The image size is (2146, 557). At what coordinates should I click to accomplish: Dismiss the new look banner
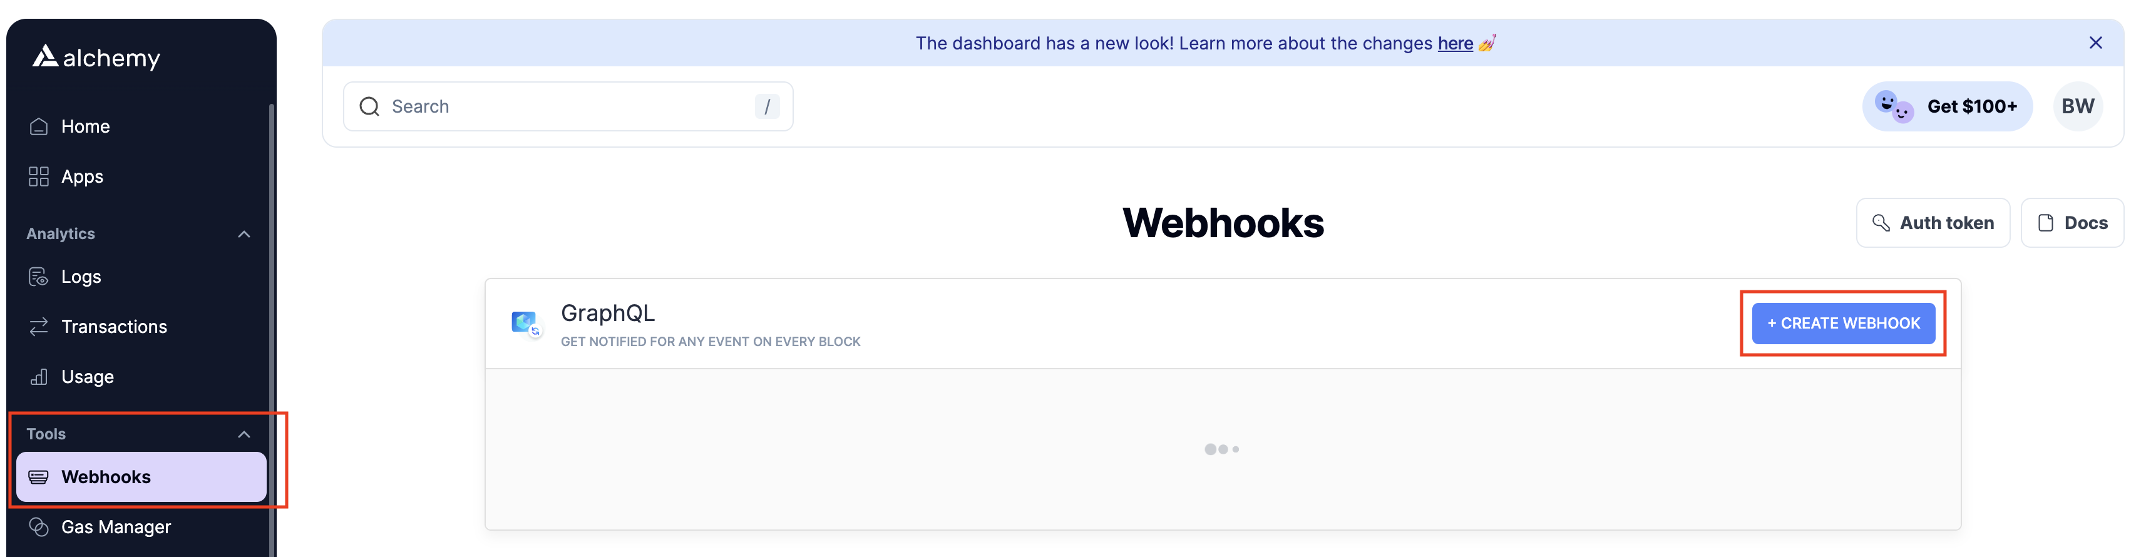(x=2095, y=43)
